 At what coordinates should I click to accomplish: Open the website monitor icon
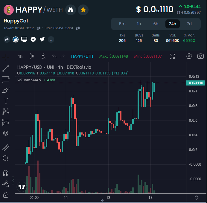coord(24,39)
